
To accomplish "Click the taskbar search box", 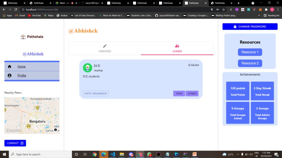I will coord(40,154).
